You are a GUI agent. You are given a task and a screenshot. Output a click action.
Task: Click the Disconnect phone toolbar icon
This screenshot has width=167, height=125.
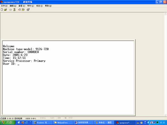pyautogui.click(x=14, y=10)
